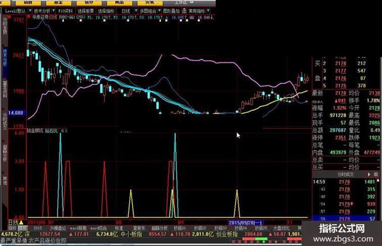This screenshot has width=382, height=246.
Task: Click the 分时成交 panel header
Action: (346, 175)
